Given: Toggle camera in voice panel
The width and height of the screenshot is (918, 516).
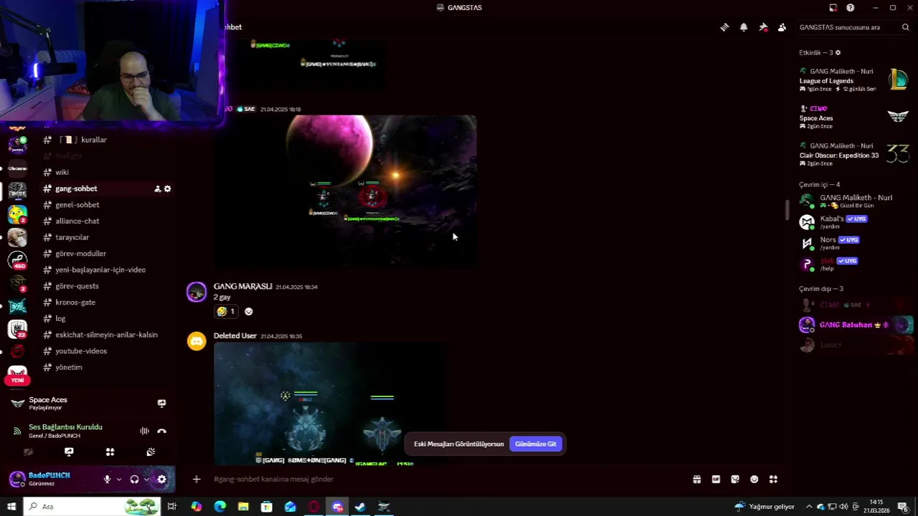Looking at the screenshot, I should click(x=28, y=452).
